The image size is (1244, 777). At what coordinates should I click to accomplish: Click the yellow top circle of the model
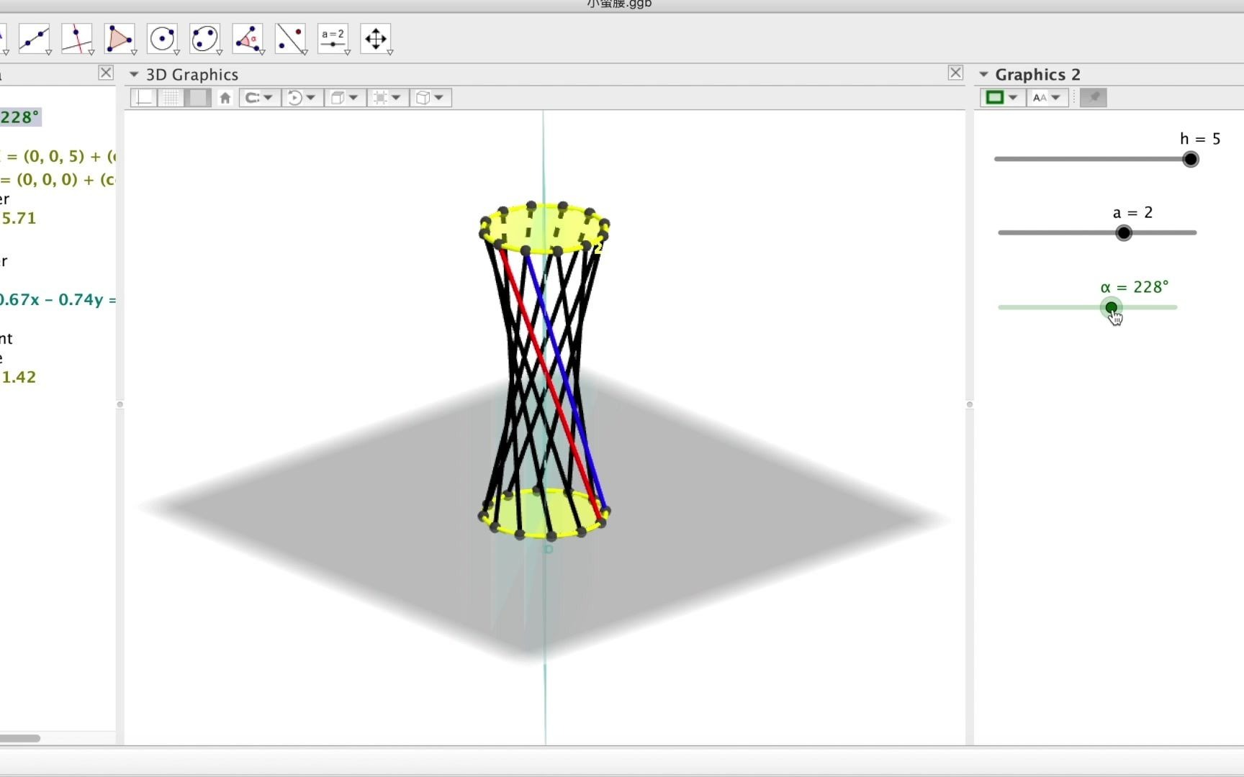(x=544, y=229)
